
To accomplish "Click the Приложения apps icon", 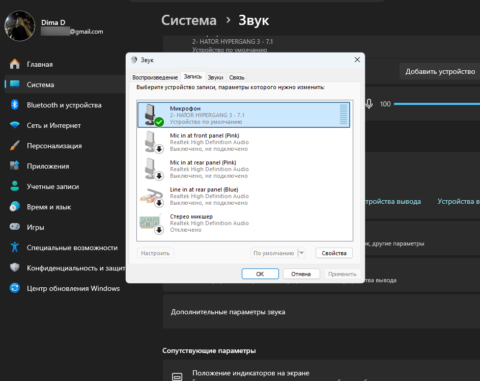I will click(x=15, y=166).
